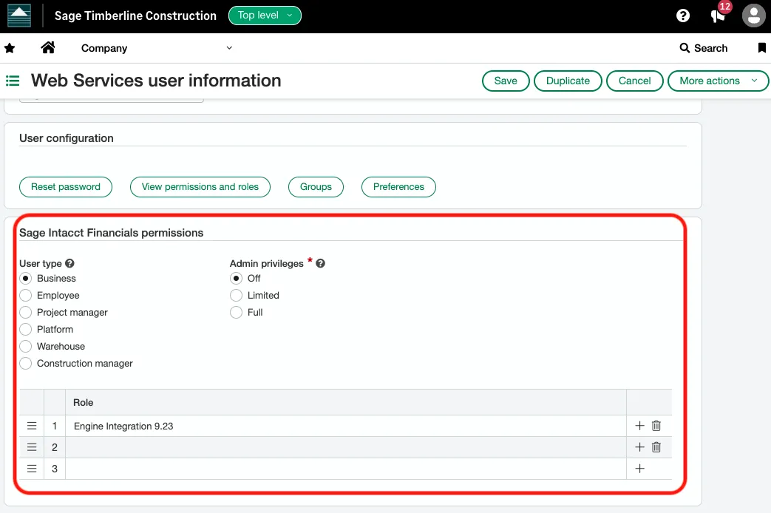Click the magnifier Search icon

(684, 48)
